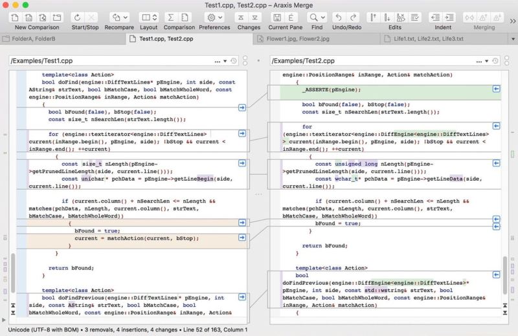This screenshot has height=336, width=518.
Task: Click the '_ASSERTE(pEngine);' inserted line
Action: pyautogui.click(x=332, y=89)
